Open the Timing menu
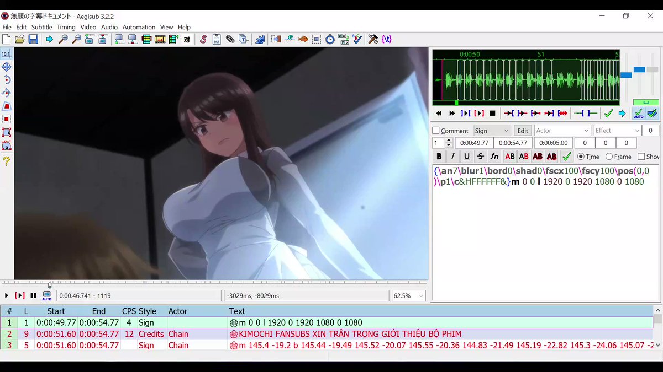This screenshot has width=663, height=372. [x=66, y=27]
